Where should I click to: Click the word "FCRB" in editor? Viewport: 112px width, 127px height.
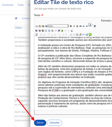click(x=55, y=90)
